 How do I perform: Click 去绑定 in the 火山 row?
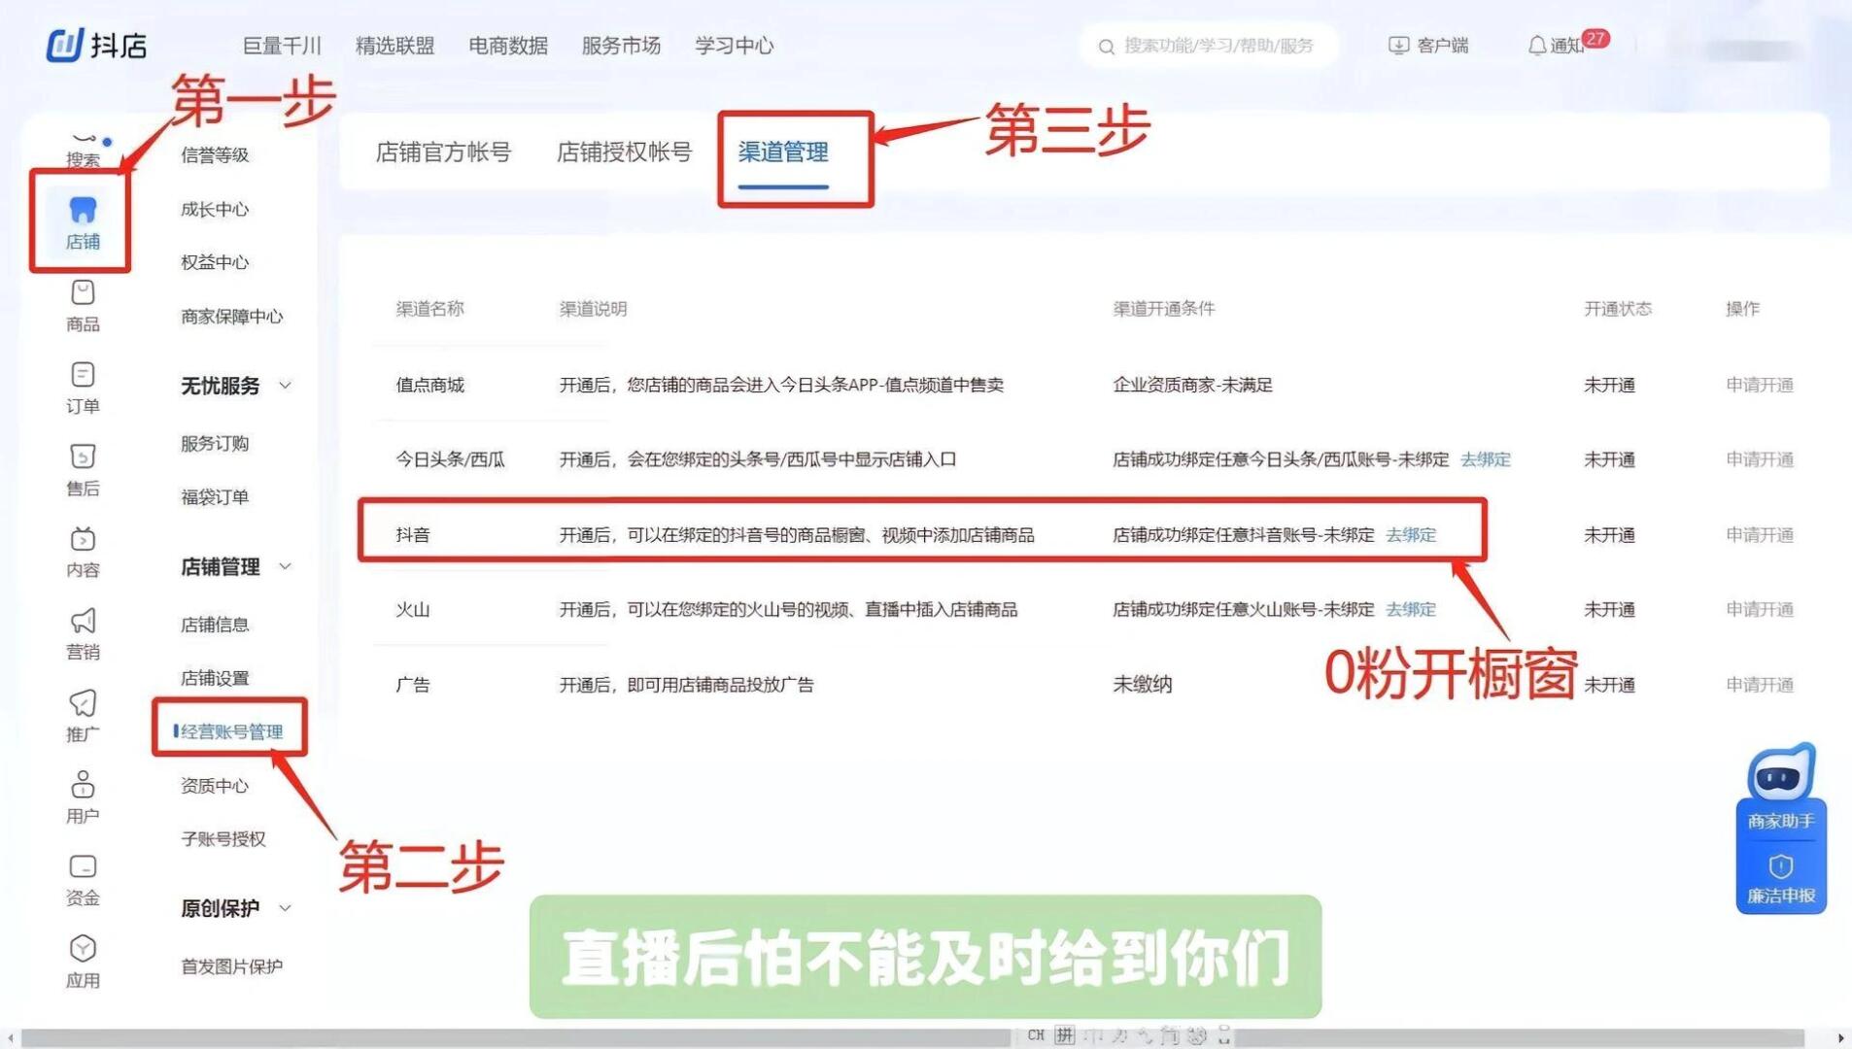tap(1411, 610)
